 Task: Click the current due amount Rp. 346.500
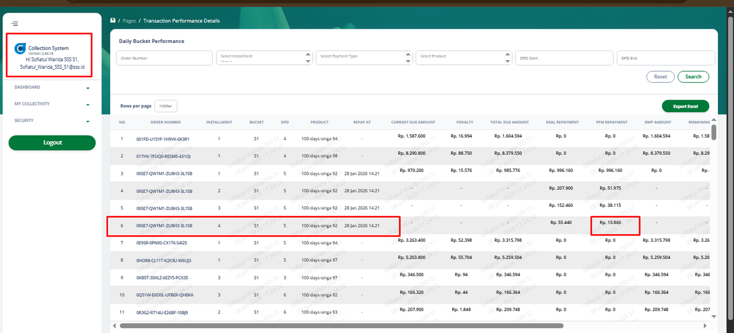click(x=411, y=275)
